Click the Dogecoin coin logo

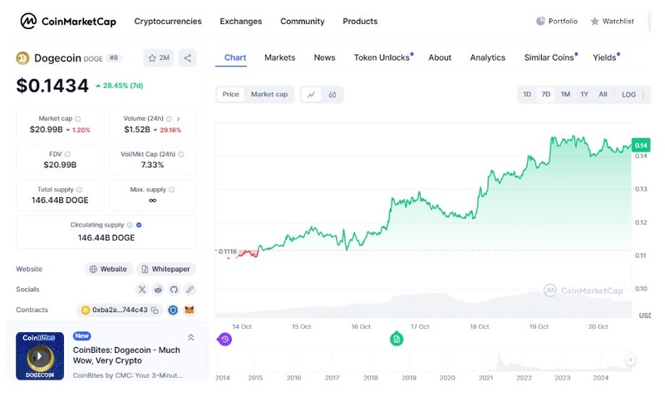(x=22, y=57)
